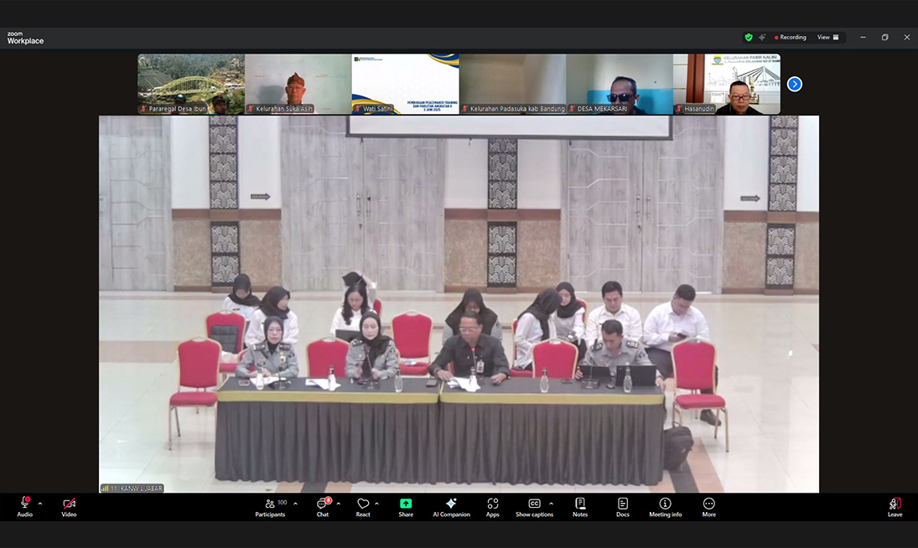Expand the caret next to Participants

coord(295,504)
